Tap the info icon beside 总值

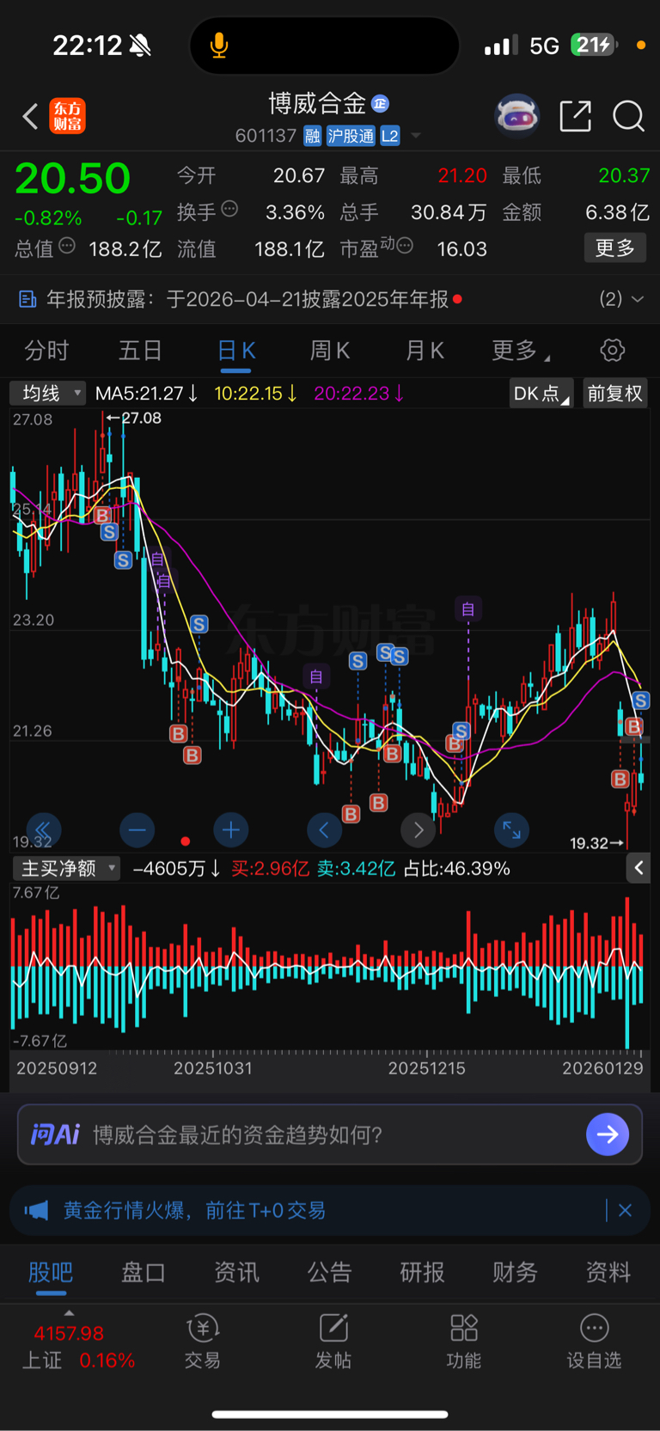click(x=67, y=246)
